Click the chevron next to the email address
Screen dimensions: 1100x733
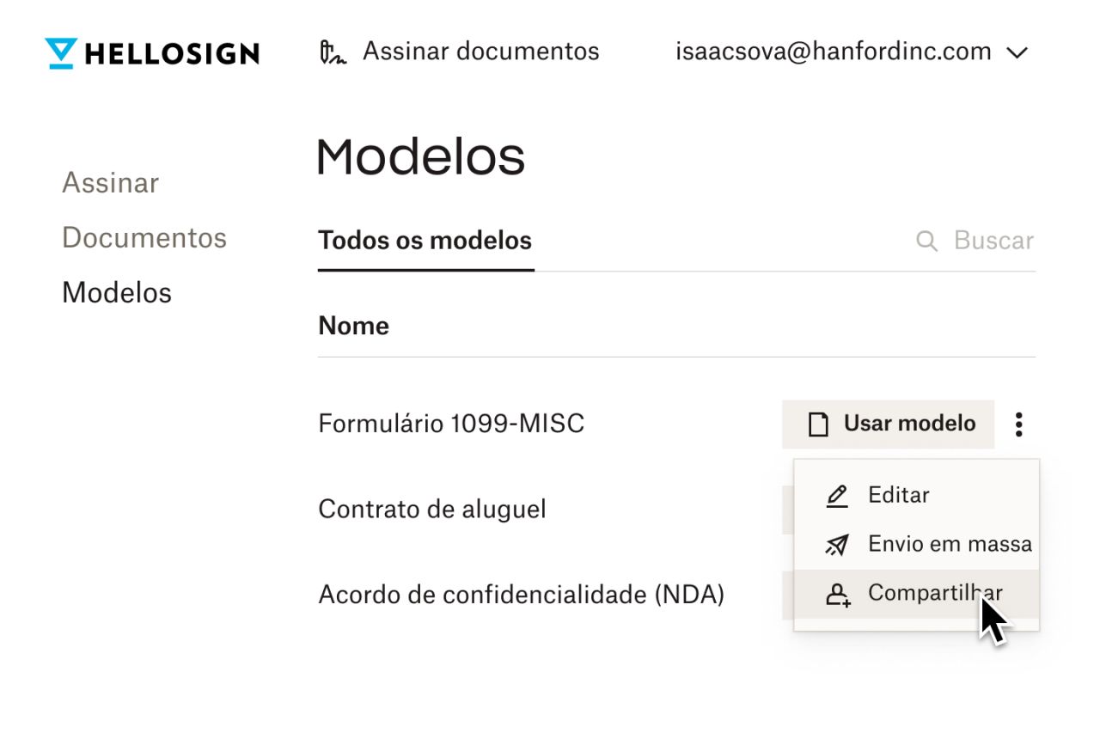(x=1017, y=52)
